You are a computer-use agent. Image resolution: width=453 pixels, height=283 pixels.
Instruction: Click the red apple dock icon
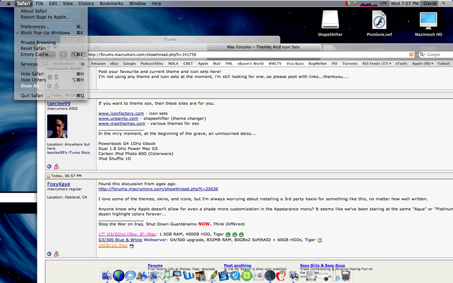[x=281, y=276]
